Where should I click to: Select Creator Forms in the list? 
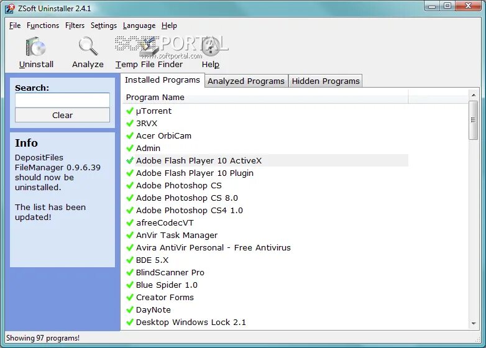[x=165, y=297]
